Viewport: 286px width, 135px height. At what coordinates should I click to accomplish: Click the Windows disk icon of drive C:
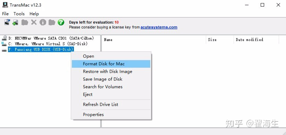coord(4,44)
